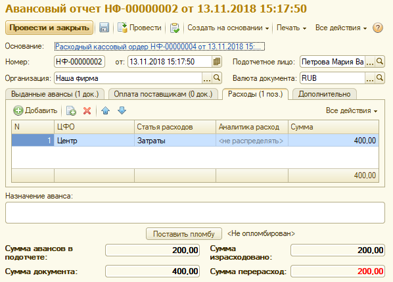Click the copy row icon in table toolbar
The image size is (393, 282).
[x=71, y=110]
